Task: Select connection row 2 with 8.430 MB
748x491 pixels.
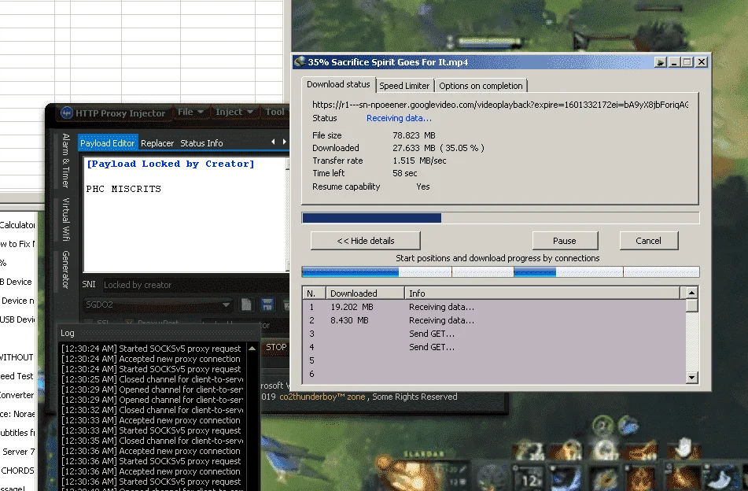Action: pyautogui.click(x=494, y=320)
